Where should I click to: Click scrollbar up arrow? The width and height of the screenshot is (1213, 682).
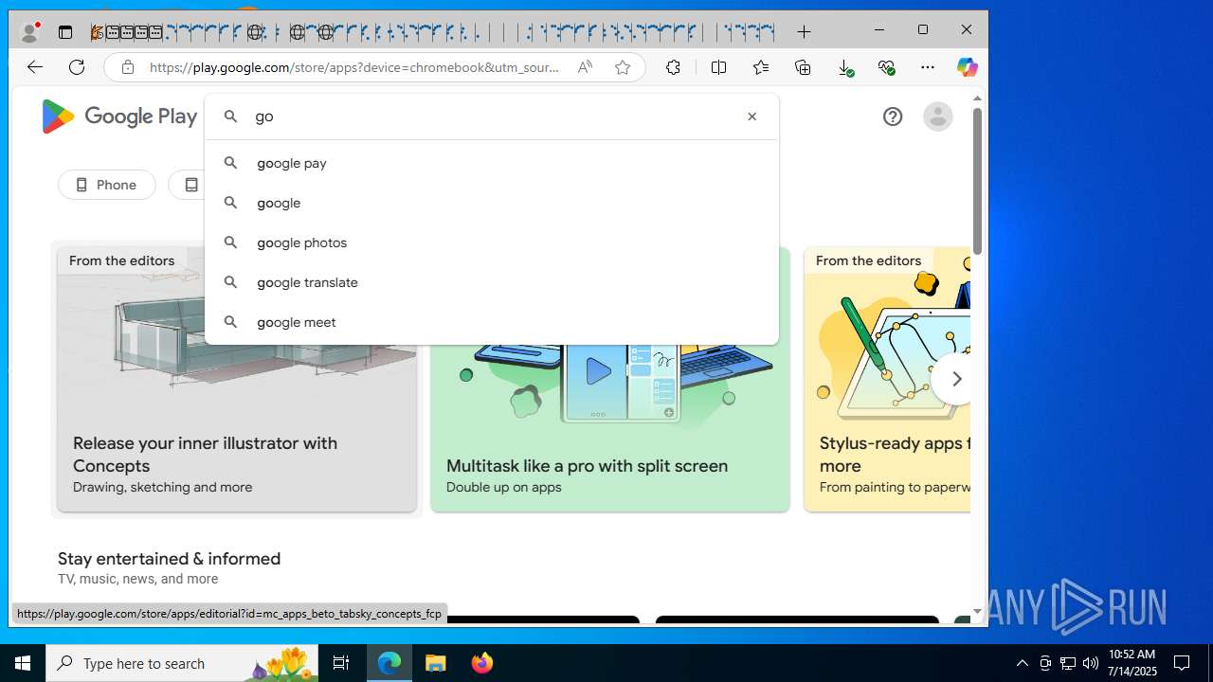pos(977,99)
